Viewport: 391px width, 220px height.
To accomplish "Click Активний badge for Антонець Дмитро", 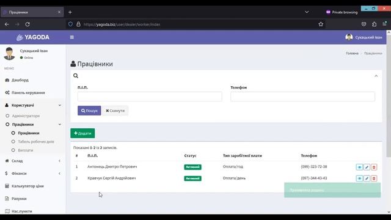I will coord(193,167).
